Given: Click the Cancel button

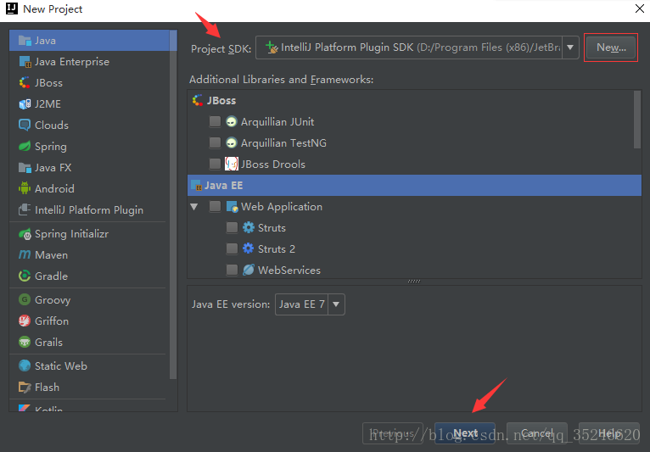Looking at the screenshot, I should click(537, 433).
